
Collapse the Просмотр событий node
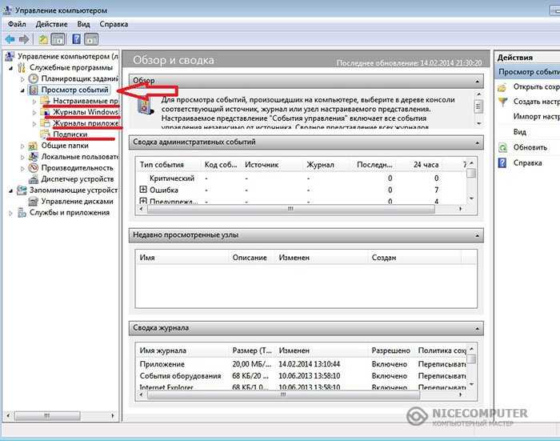[22, 90]
